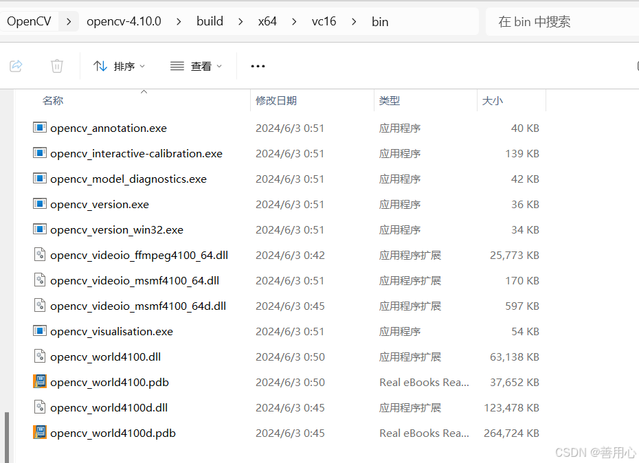Viewport: 639px width, 463px height.
Task: Click the opencv_version_win32.exe file icon
Action: click(x=40, y=229)
